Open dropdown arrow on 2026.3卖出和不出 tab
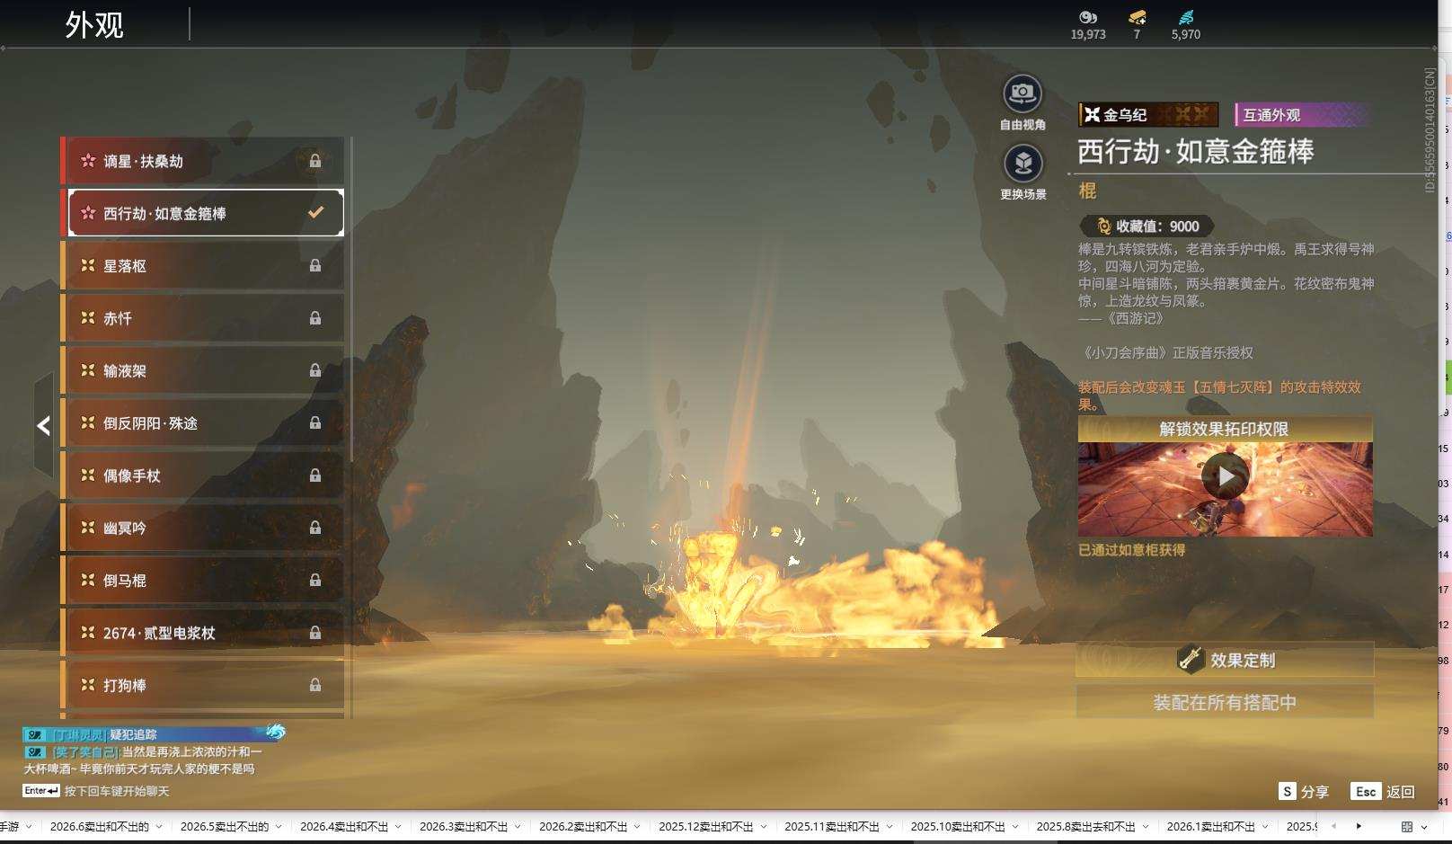This screenshot has height=844, width=1452. coord(518,827)
